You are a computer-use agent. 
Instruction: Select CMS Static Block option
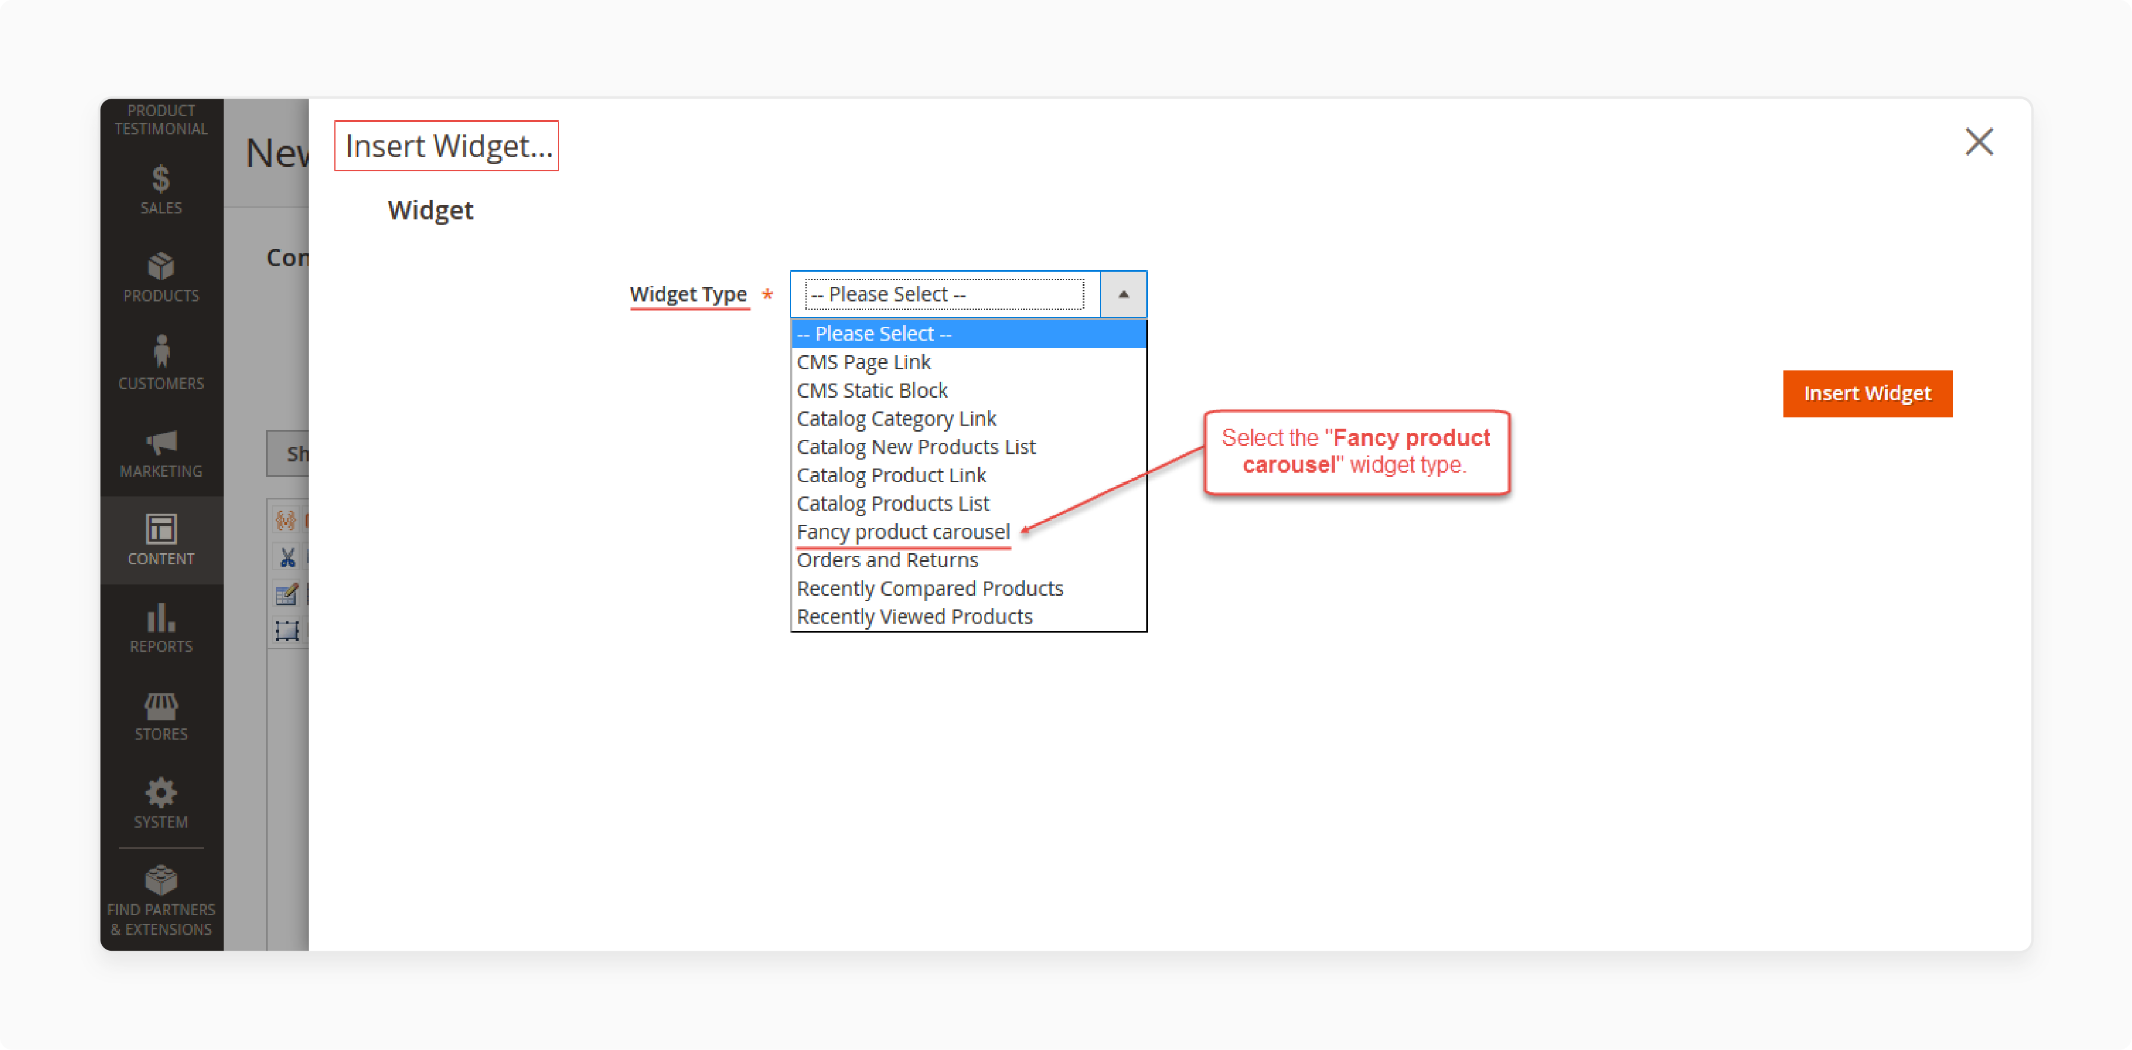968,389
